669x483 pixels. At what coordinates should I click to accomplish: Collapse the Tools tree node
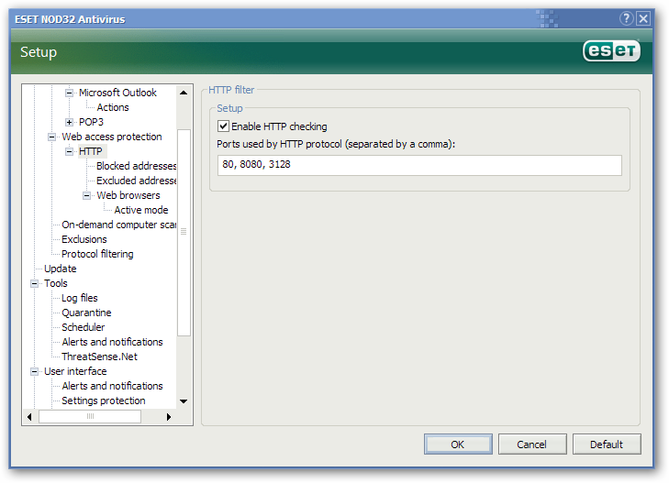tap(34, 283)
